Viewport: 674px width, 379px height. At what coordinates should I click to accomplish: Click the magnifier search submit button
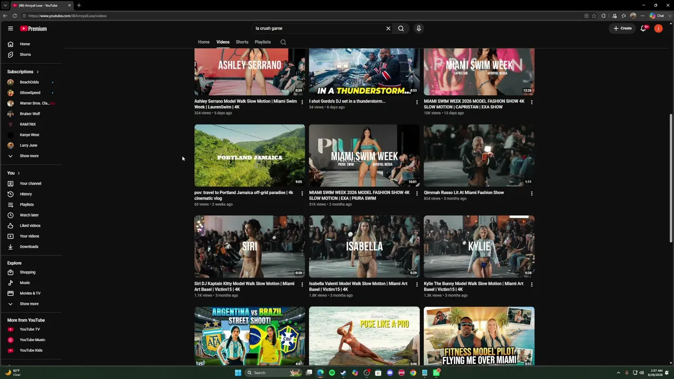click(x=401, y=28)
